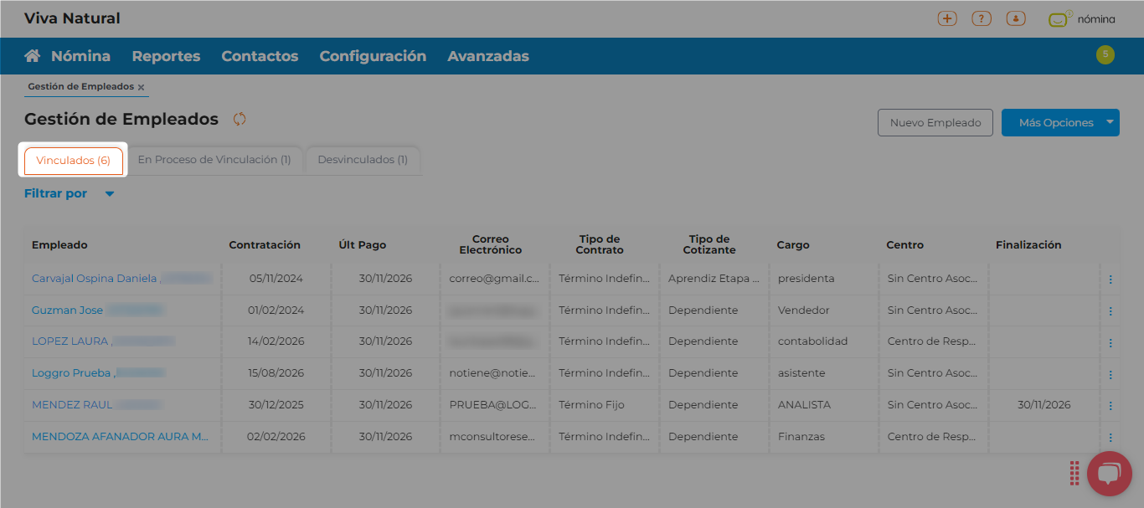This screenshot has width=1144, height=508.
Task: Open the Reportes menu
Action: pyautogui.click(x=166, y=56)
